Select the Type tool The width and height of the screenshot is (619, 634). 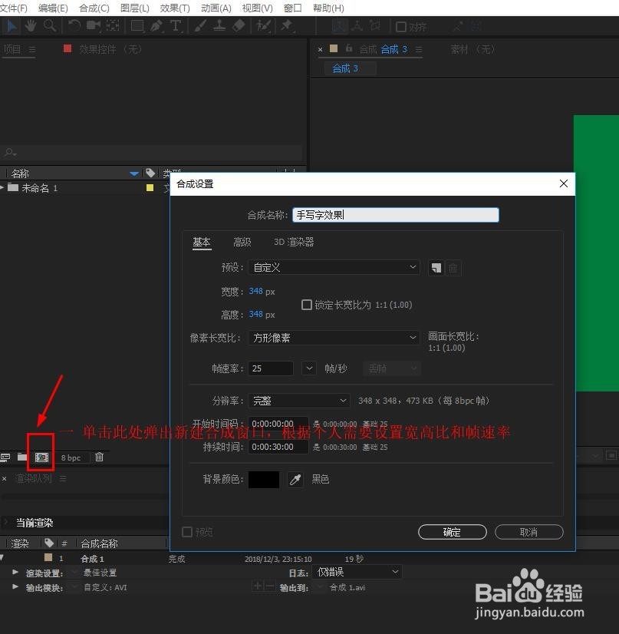175,26
